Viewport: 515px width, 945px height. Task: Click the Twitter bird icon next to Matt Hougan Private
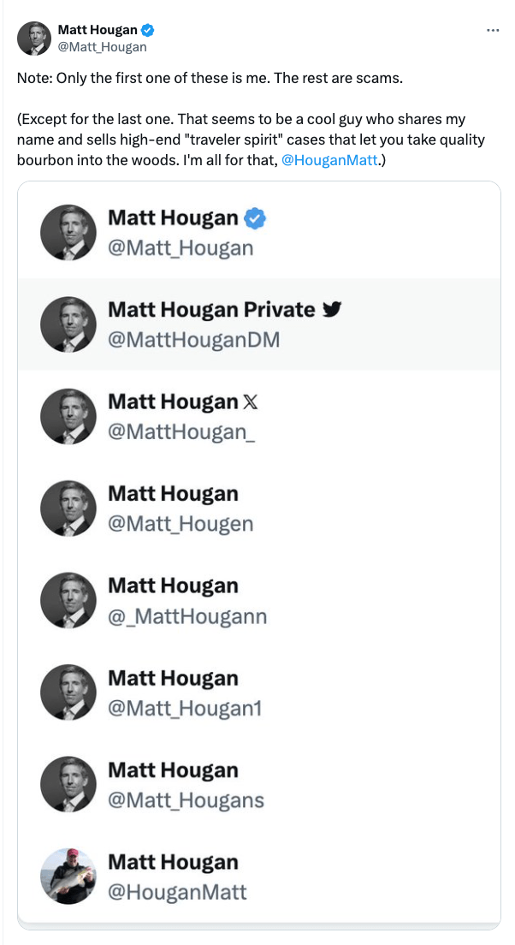[x=332, y=309]
